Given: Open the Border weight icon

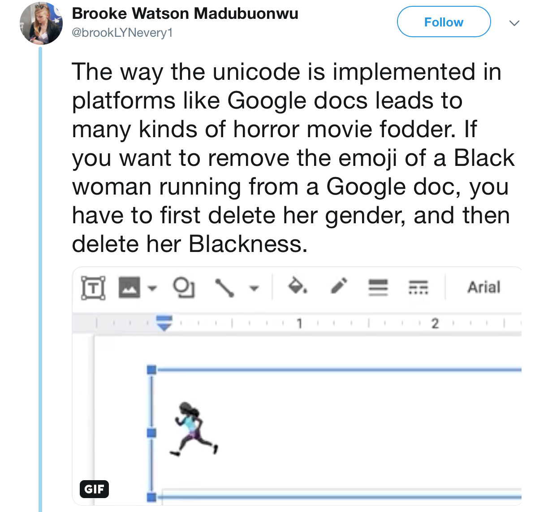Looking at the screenshot, I should [x=378, y=287].
